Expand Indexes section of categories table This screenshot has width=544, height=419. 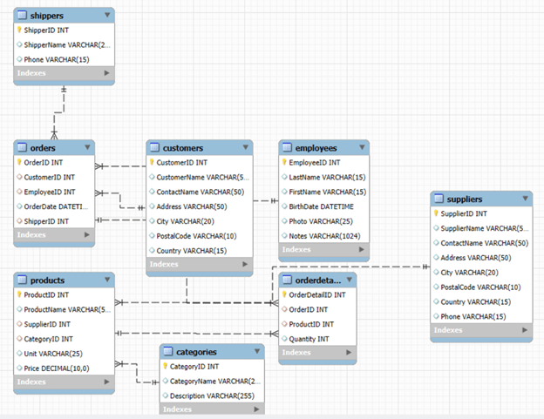[256, 409]
